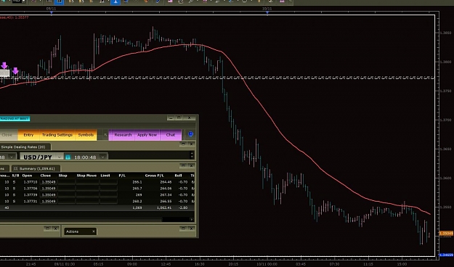Click the small icon between Symbols and Research

(x=105, y=135)
